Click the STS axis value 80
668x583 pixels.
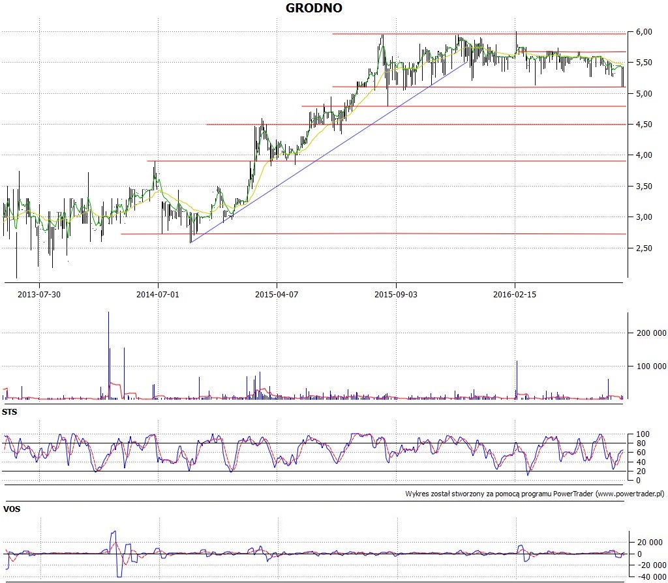641,443
